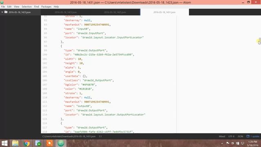Click the "#1B1B1B" color value
This screenshot has height=147, width=261.
[85, 89]
